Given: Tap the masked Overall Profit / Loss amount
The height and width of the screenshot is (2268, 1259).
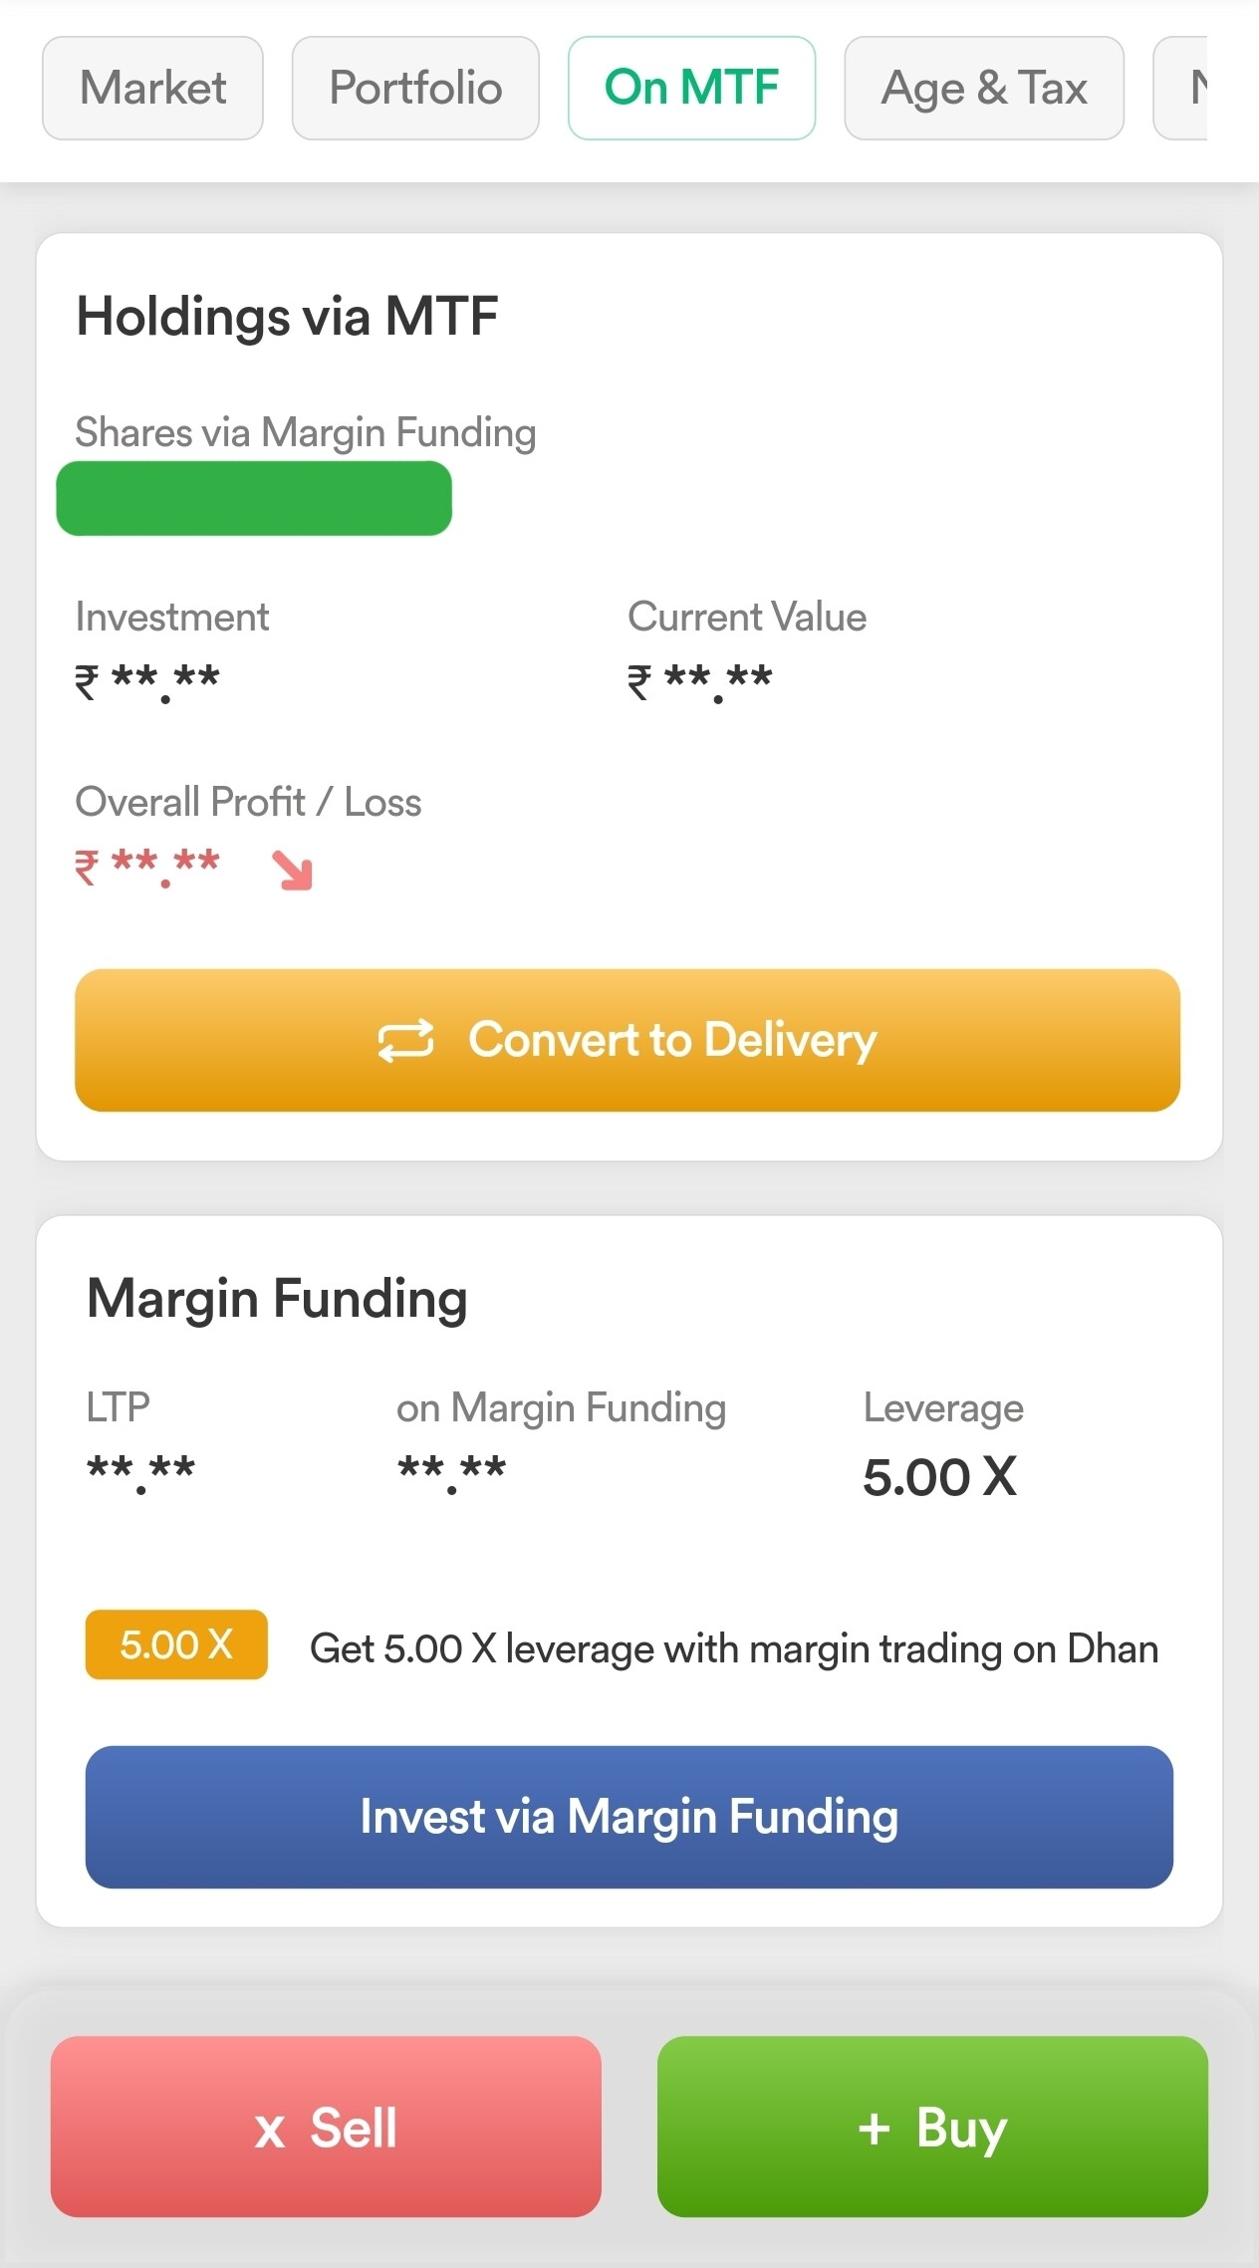Looking at the screenshot, I should point(147,866).
